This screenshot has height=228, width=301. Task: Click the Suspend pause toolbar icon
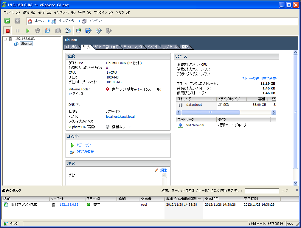[x=18, y=31]
